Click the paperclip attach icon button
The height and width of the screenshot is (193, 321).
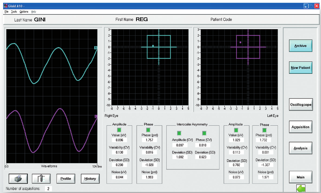[x=41, y=179]
